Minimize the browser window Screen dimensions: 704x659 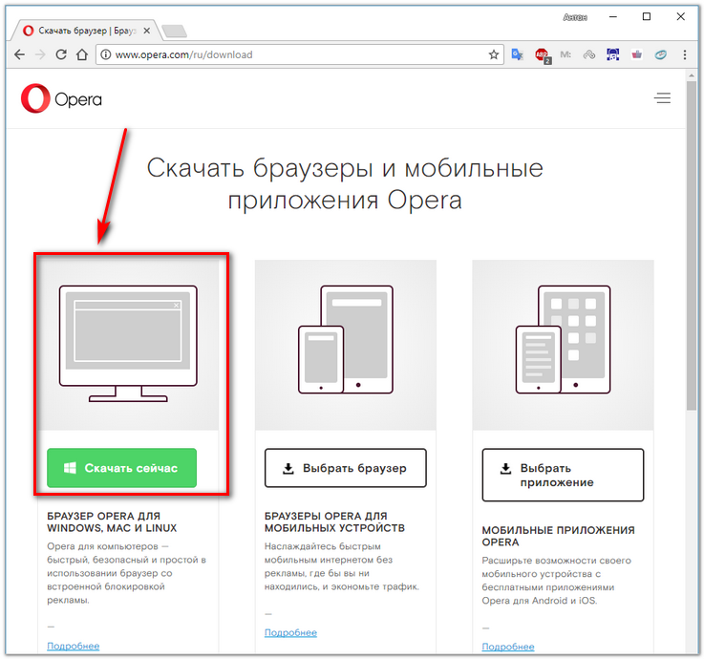613,17
